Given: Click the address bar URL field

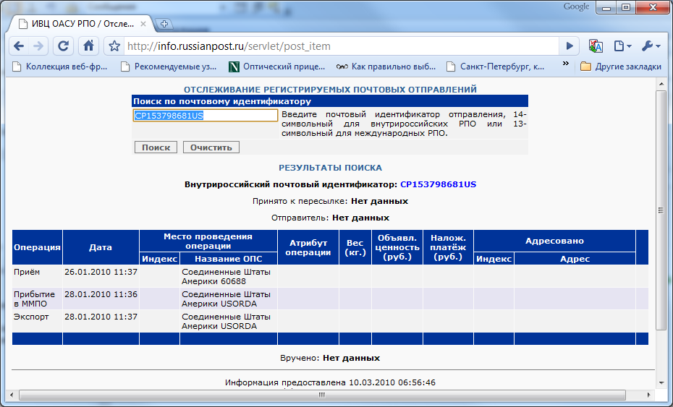Looking at the screenshot, I should click(x=340, y=46).
